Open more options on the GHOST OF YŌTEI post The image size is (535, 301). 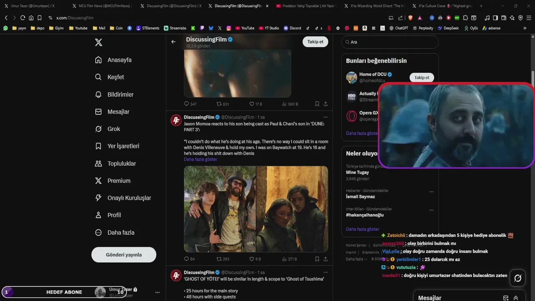(325, 272)
